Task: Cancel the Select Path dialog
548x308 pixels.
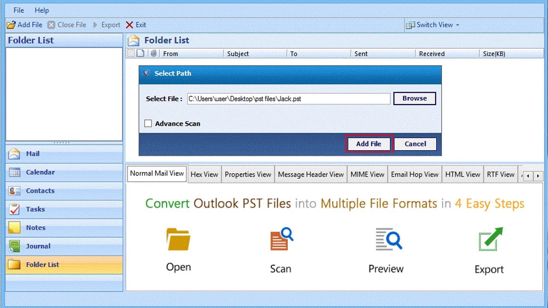Action: 415,144
